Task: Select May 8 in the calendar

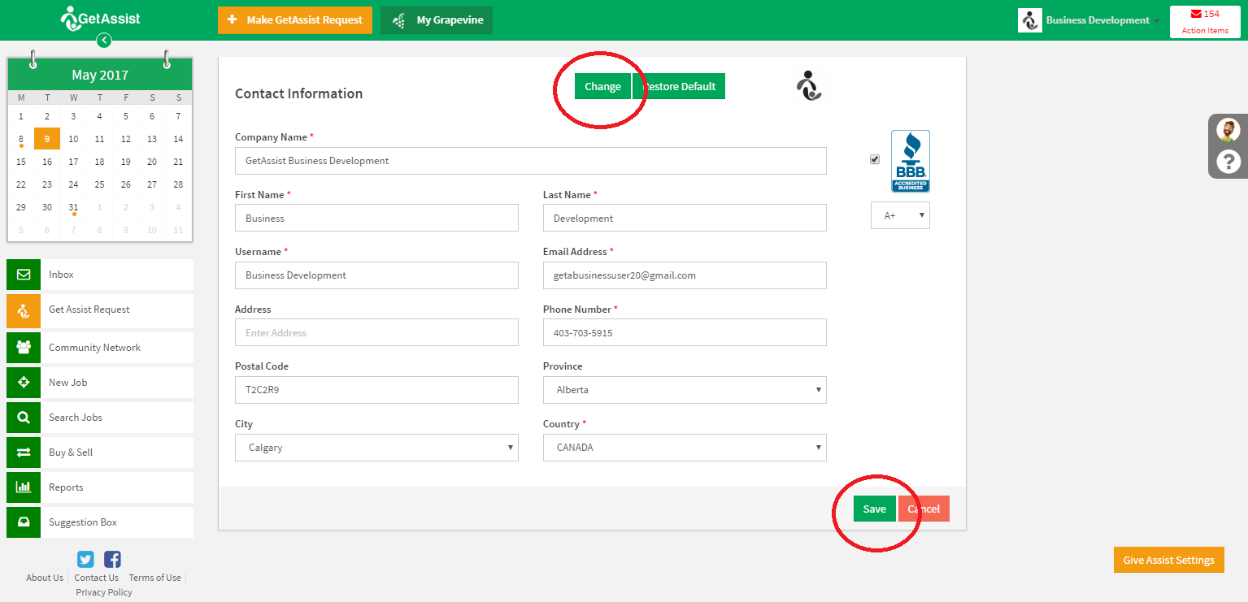Action: 21,139
